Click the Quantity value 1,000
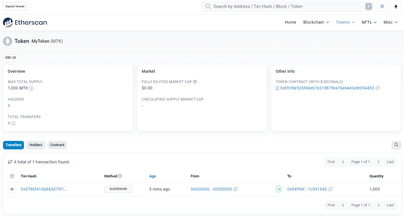 pyautogui.click(x=374, y=189)
